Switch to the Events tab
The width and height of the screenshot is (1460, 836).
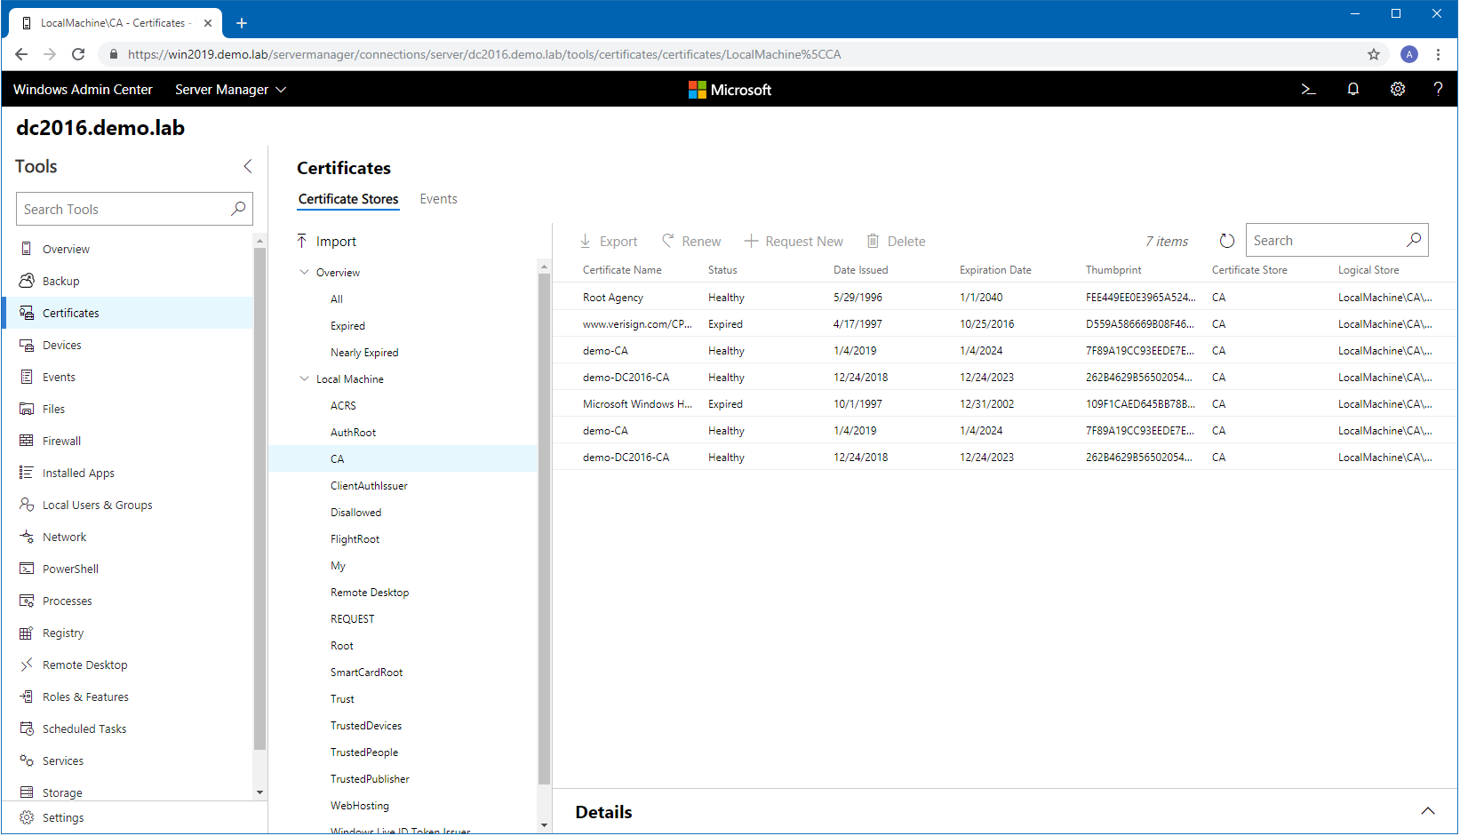point(438,199)
